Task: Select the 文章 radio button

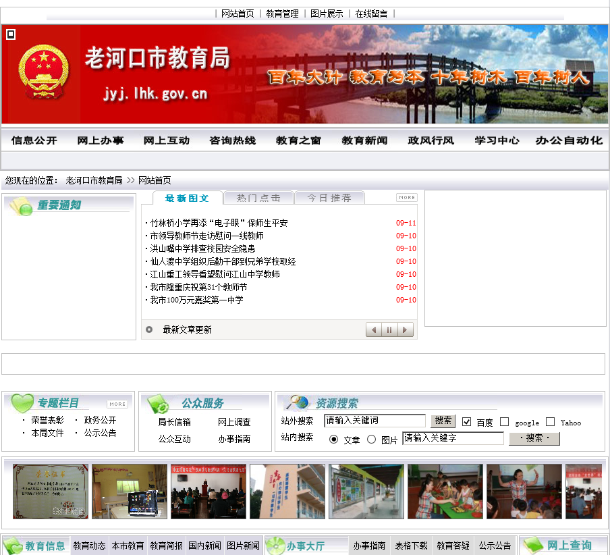Action: (x=333, y=440)
